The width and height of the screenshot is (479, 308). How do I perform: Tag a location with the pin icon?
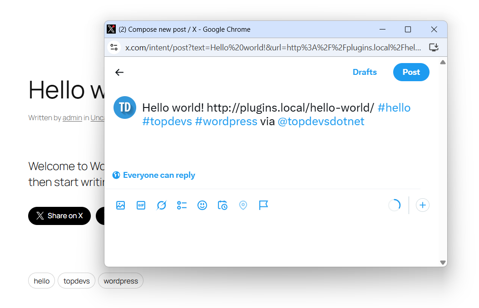point(243,205)
